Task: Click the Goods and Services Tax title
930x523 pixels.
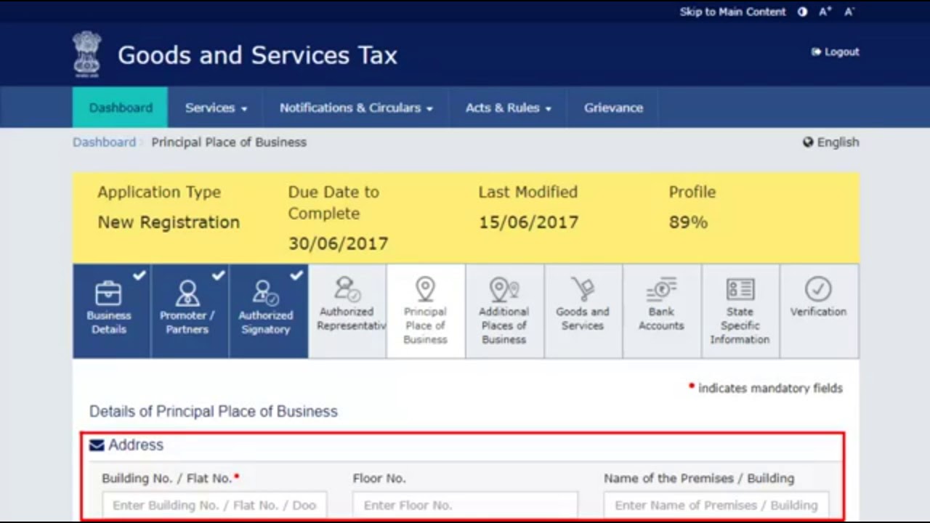Action: point(257,55)
